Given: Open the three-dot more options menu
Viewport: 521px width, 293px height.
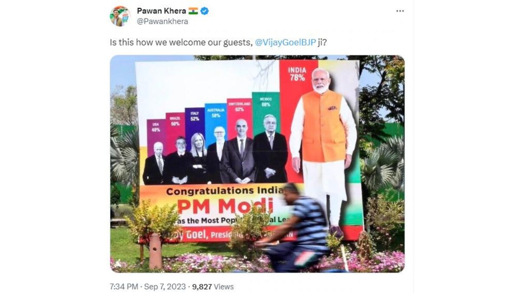Looking at the screenshot, I should coord(400,11).
